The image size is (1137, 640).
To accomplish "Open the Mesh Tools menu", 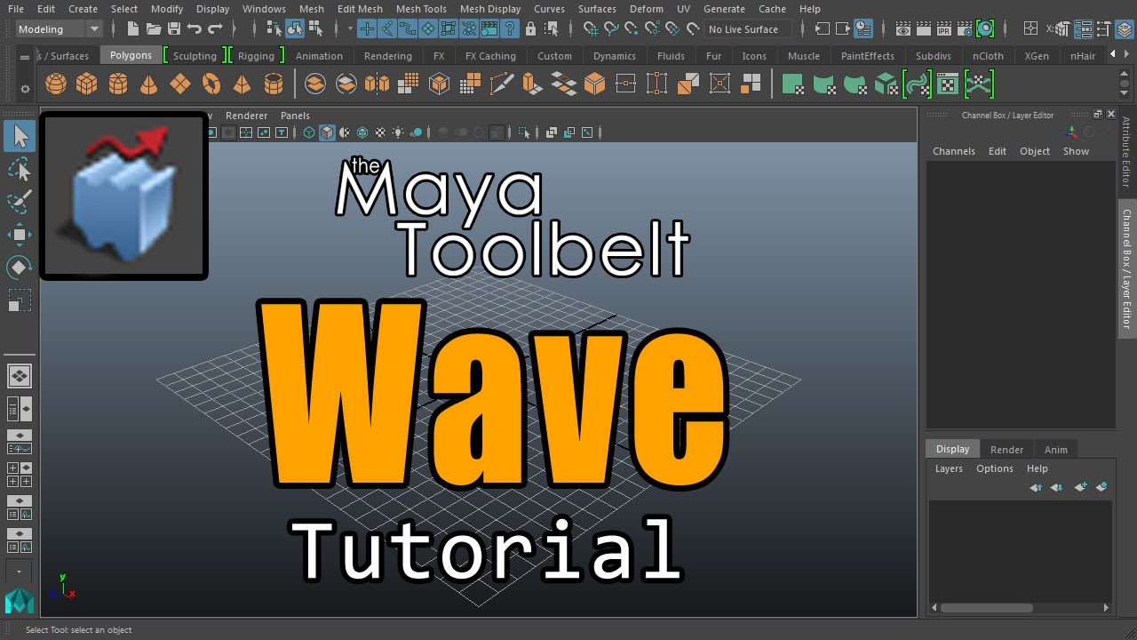I will coord(421,9).
